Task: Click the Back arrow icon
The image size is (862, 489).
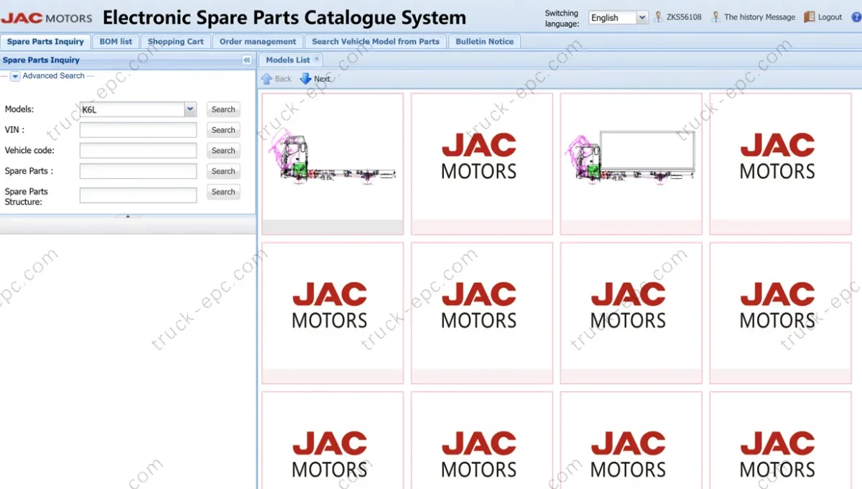Action: click(x=267, y=79)
